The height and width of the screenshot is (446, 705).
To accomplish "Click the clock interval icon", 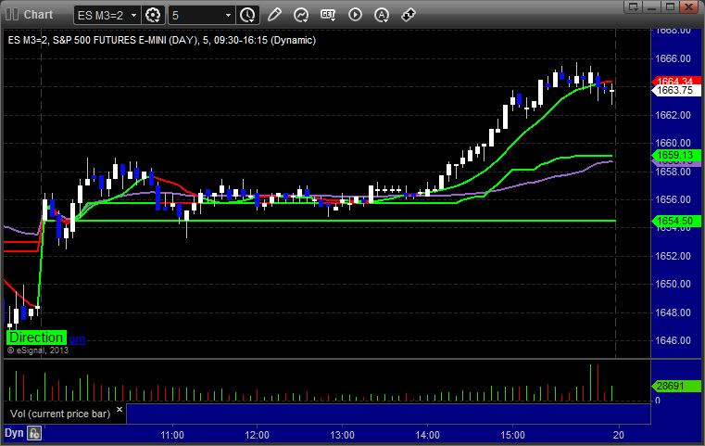I will click(247, 15).
